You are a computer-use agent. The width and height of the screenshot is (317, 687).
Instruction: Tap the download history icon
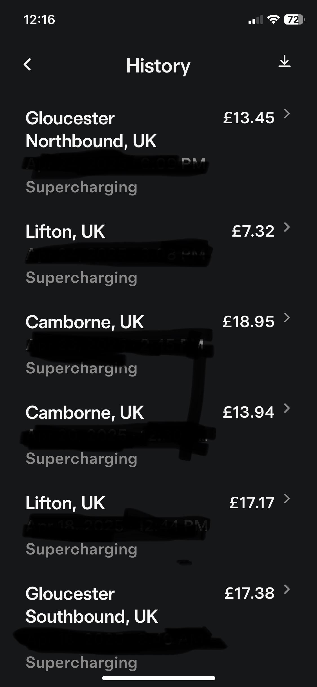pos(284,61)
